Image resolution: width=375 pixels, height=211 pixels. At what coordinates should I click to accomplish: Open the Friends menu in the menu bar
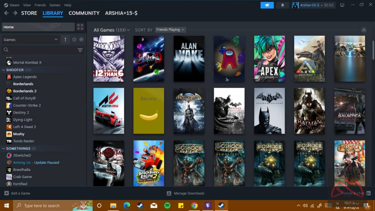[x=40, y=5]
